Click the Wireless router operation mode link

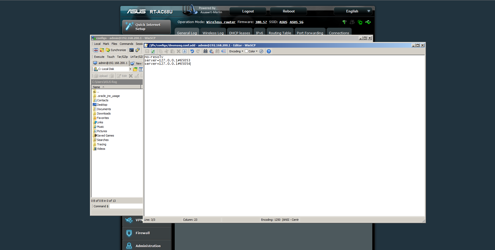[221, 22]
